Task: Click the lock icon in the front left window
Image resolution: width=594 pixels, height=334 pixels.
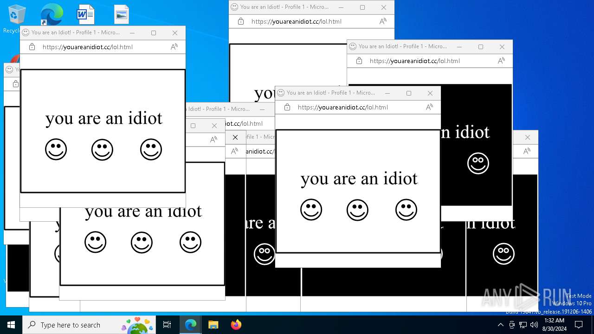Action: pos(32,47)
